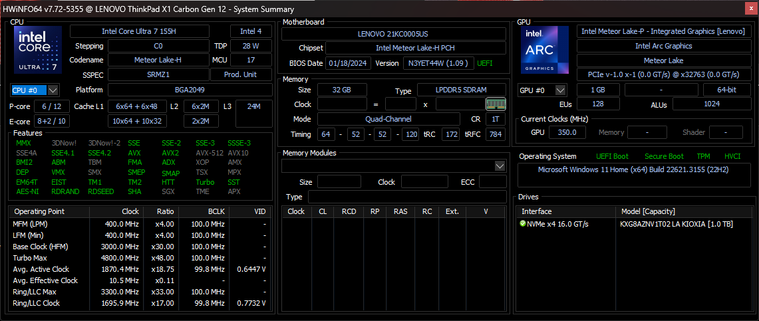Click the MCU value 17
This screenshot has width=759, height=321.
pos(251,60)
